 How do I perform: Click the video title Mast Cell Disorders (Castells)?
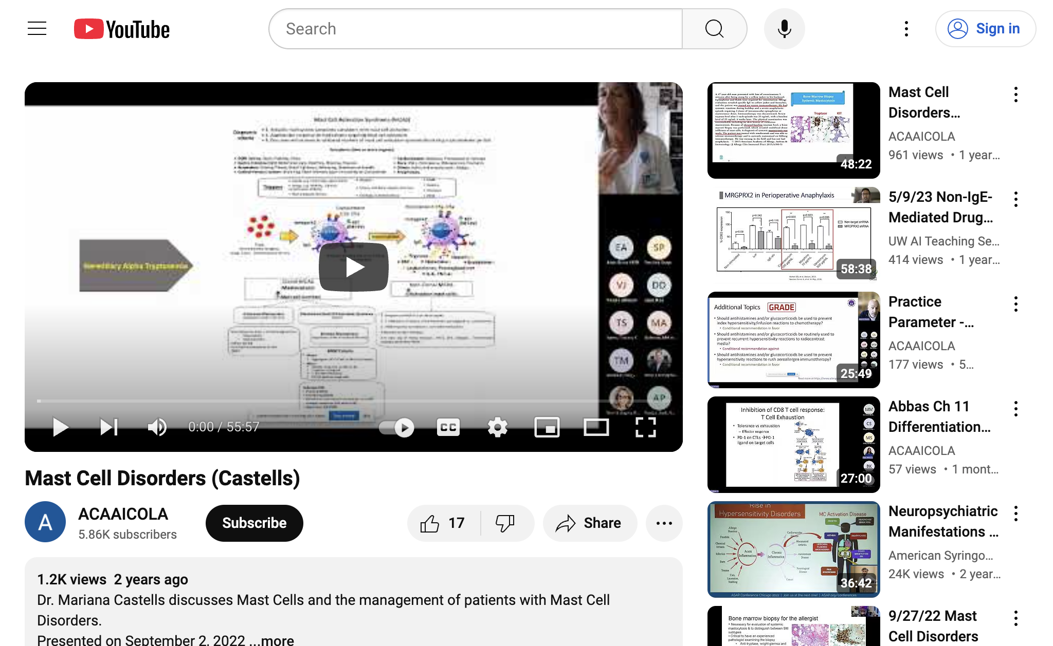(x=162, y=478)
